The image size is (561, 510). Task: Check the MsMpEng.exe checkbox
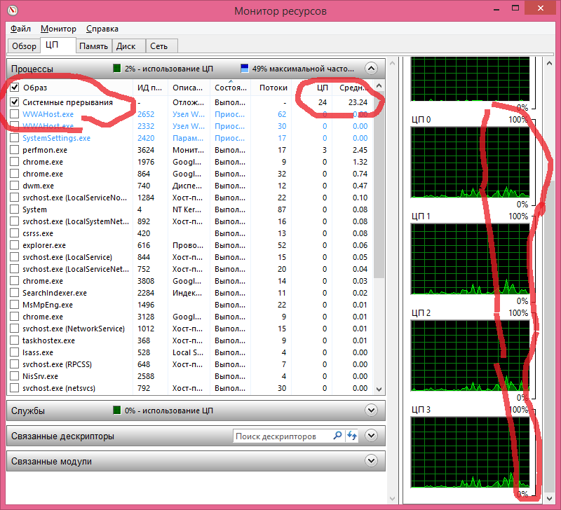(x=14, y=305)
